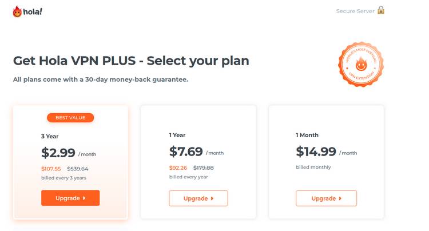This screenshot has width=429, height=231.
Task: Upgrade to the 3 Year plan
Action: [x=70, y=198]
